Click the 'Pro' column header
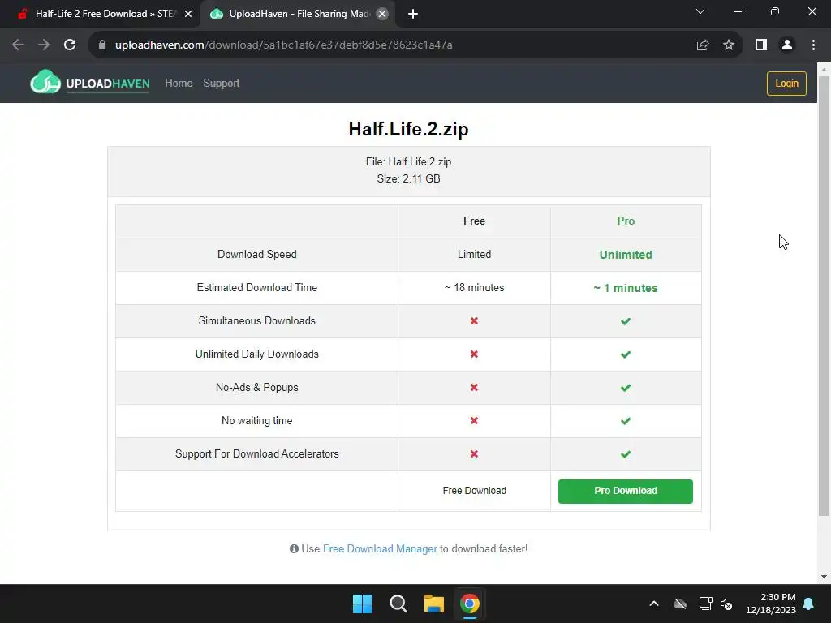The width and height of the screenshot is (831, 623). coord(626,221)
